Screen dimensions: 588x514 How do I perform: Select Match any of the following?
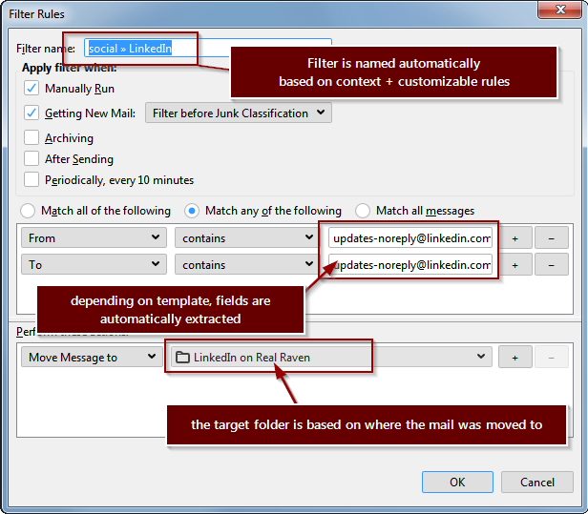coord(192,211)
